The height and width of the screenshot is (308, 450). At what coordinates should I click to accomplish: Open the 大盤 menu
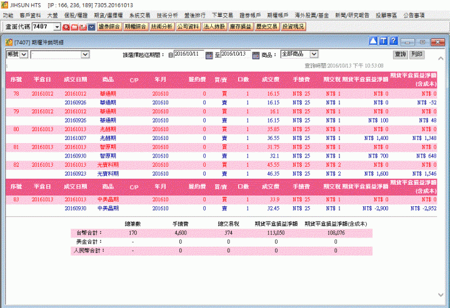[52, 16]
